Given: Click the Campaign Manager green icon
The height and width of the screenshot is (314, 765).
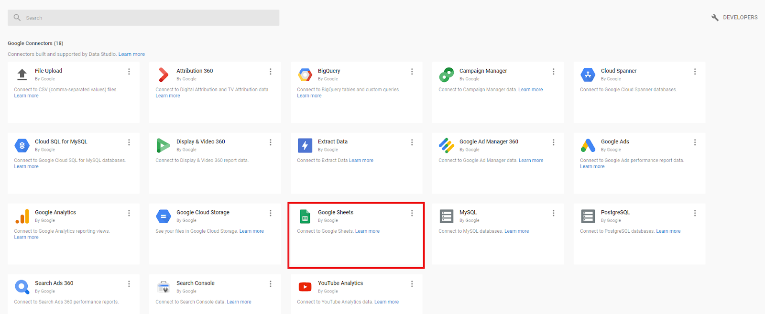Looking at the screenshot, I should click(447, 75).
